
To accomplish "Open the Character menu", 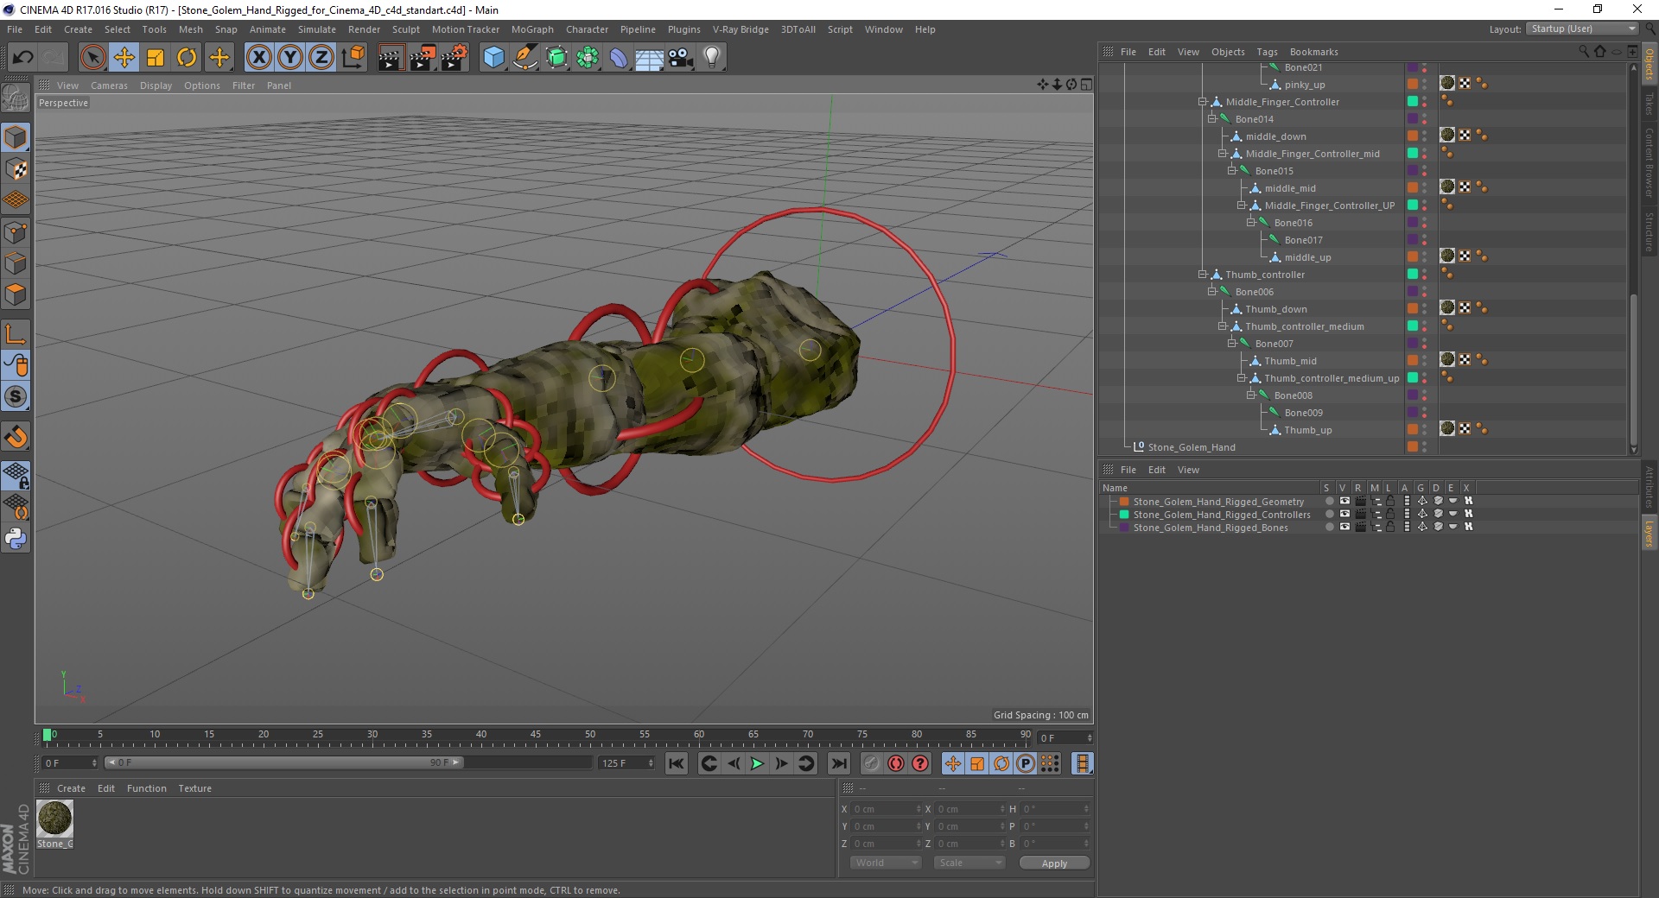I will [587, 29].
